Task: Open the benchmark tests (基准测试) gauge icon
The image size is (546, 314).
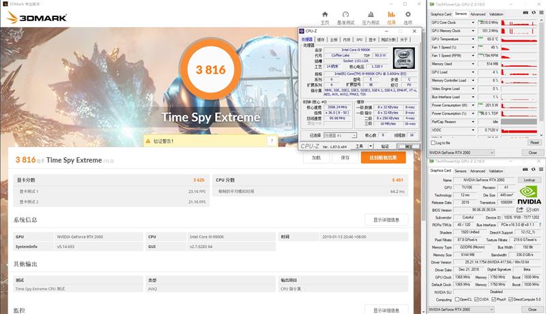Action: tap(346, 15)
